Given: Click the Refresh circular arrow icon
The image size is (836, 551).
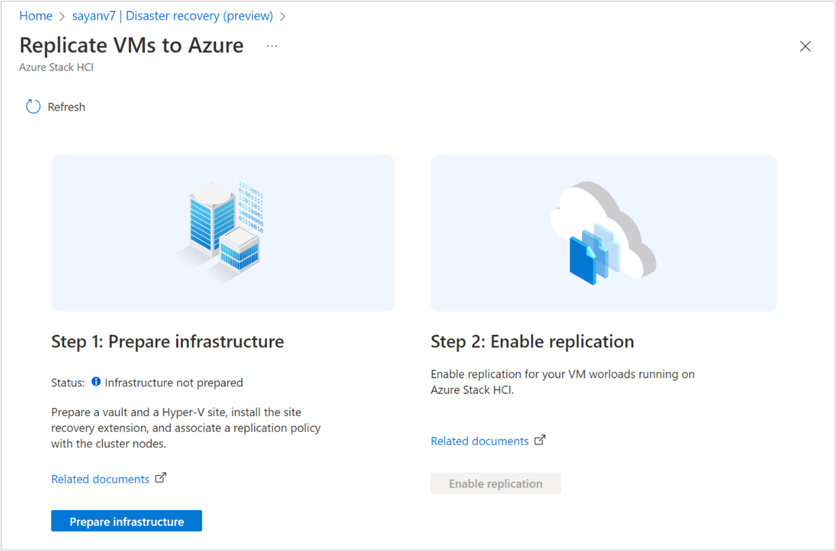Looking at the screenshot, I should [33, 107].
